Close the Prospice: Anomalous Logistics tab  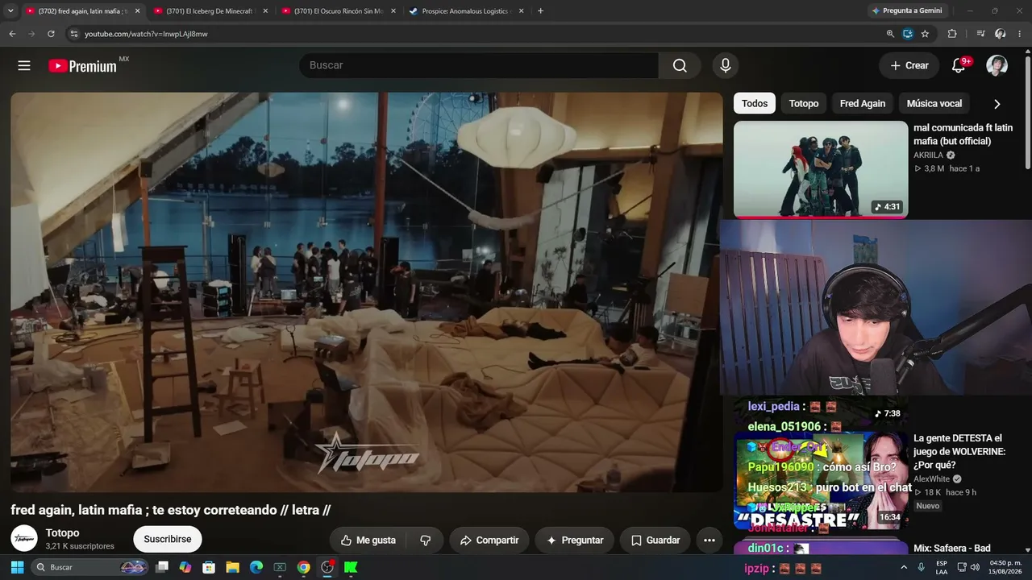pyautogui.click(x=521, y=11)
